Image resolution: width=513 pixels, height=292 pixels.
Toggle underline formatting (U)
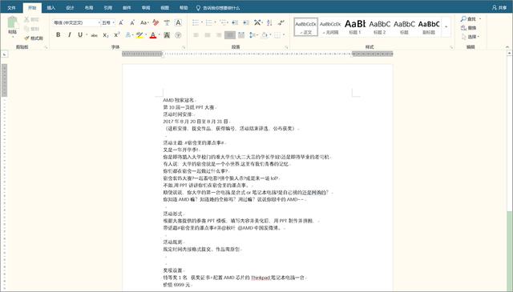coord(80,34)
